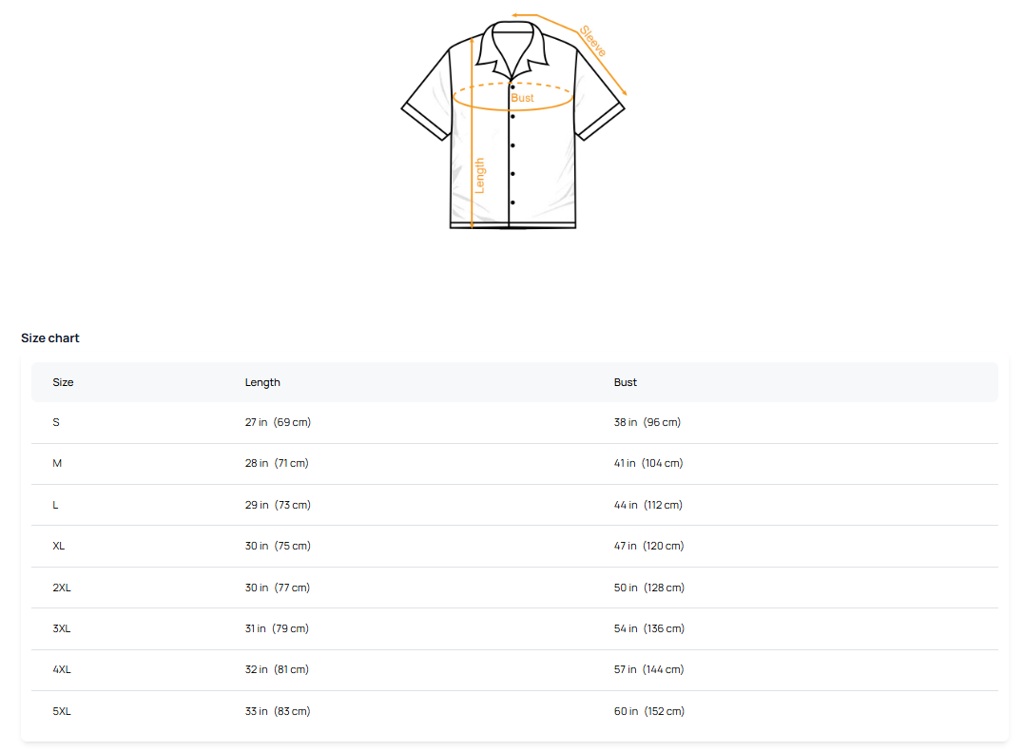Click the shirt size diagram image

click(513, 122)
